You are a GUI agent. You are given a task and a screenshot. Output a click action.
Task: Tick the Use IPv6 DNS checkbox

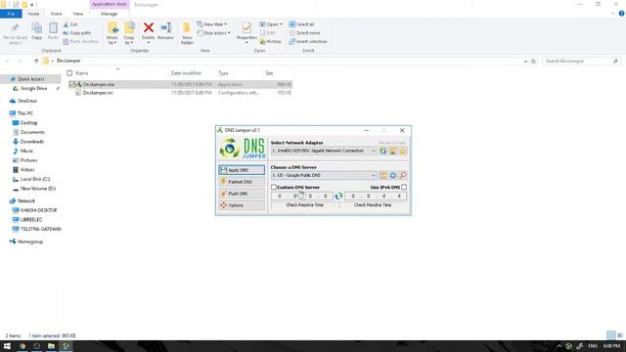404,187
